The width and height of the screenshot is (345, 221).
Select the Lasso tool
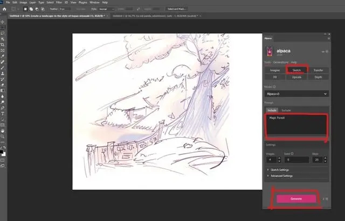click(x=2, y=33)
